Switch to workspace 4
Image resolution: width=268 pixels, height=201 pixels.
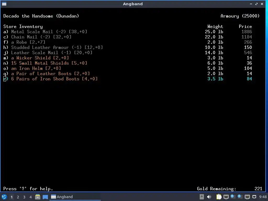[31, 197]
